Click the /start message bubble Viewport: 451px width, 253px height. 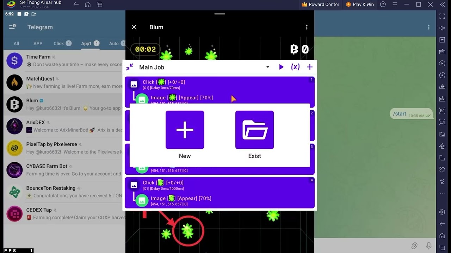411,114
